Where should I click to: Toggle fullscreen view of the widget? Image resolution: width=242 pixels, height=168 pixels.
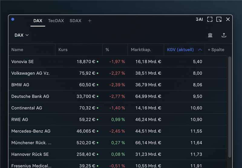[x=210, y=19]
